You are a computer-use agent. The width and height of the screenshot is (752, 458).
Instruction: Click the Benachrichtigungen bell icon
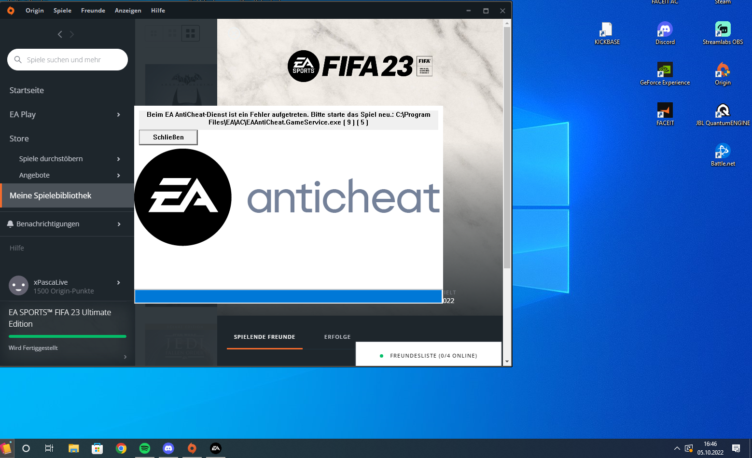coord(10,224)
